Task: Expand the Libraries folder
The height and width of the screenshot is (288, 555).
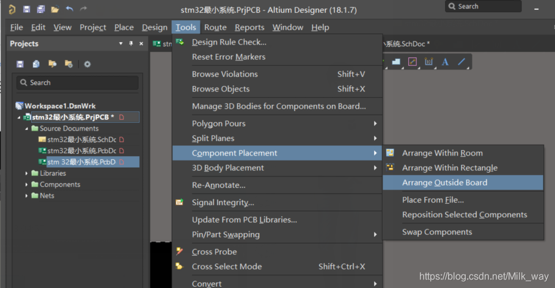Action: tap(26, 173)
